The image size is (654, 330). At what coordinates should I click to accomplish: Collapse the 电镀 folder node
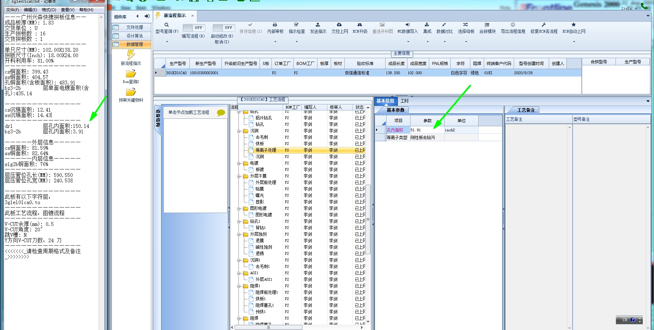point(239,163)
